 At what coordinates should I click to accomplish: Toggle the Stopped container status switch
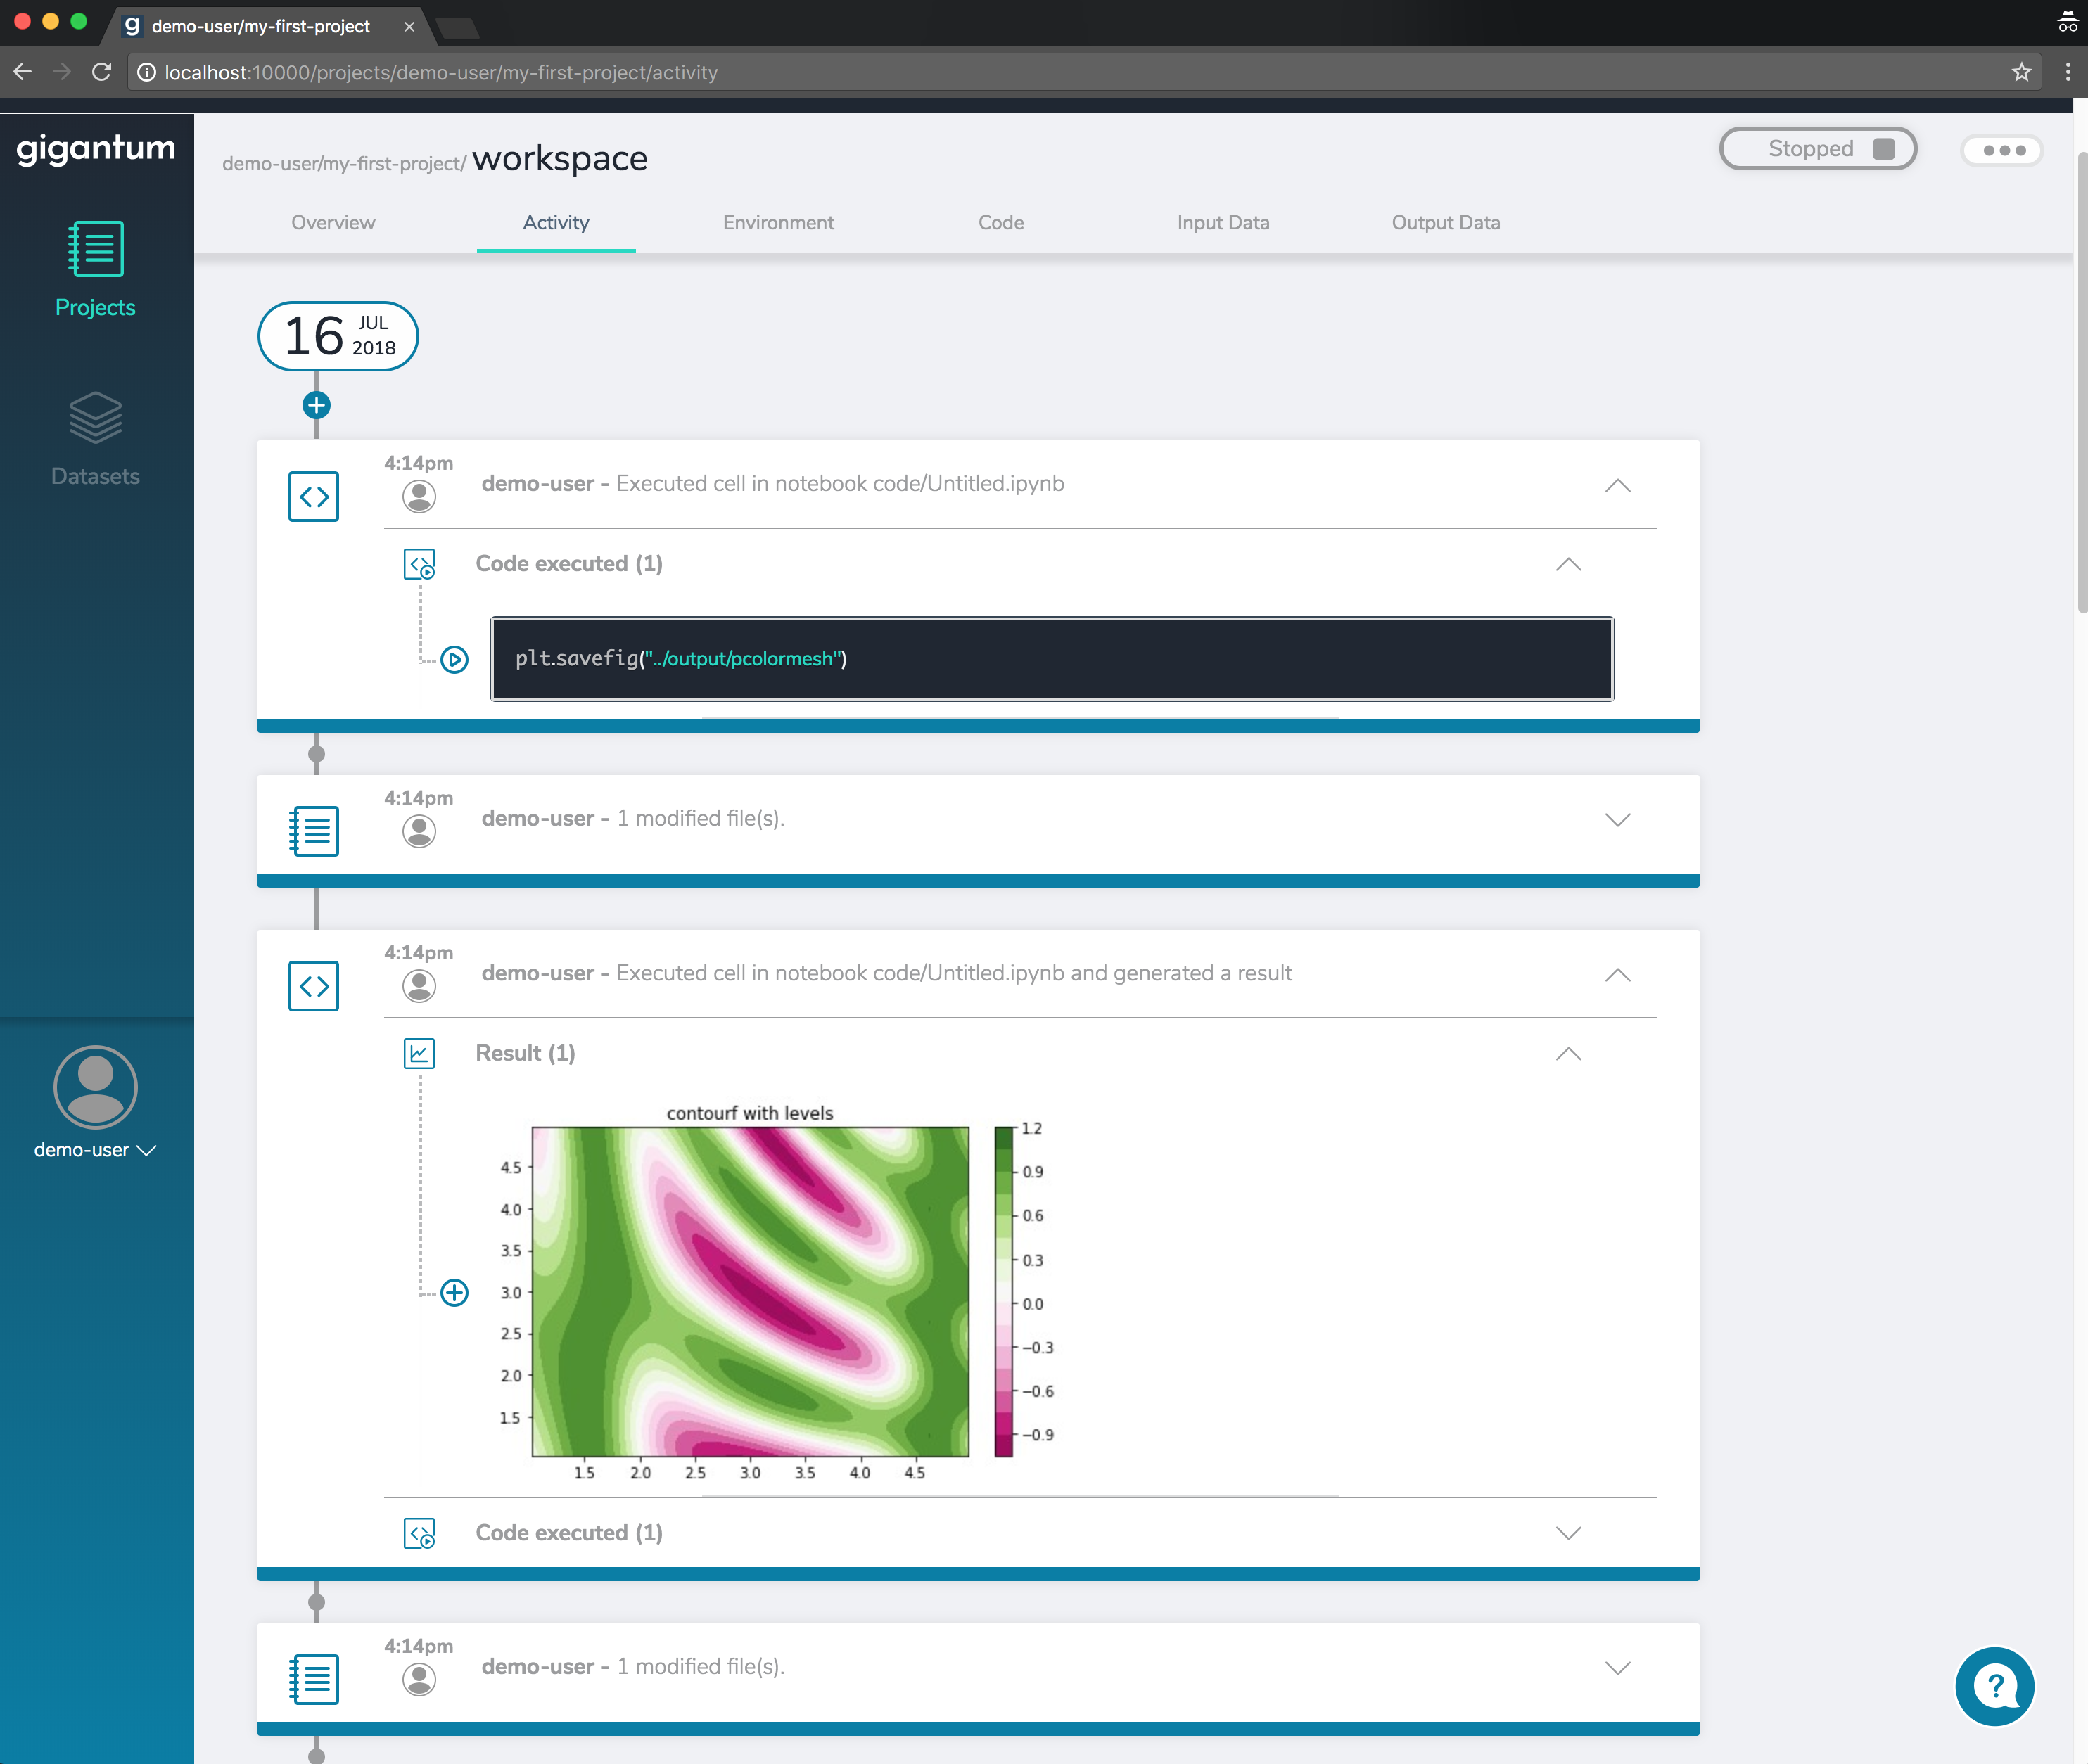[x=1817, y=149]
